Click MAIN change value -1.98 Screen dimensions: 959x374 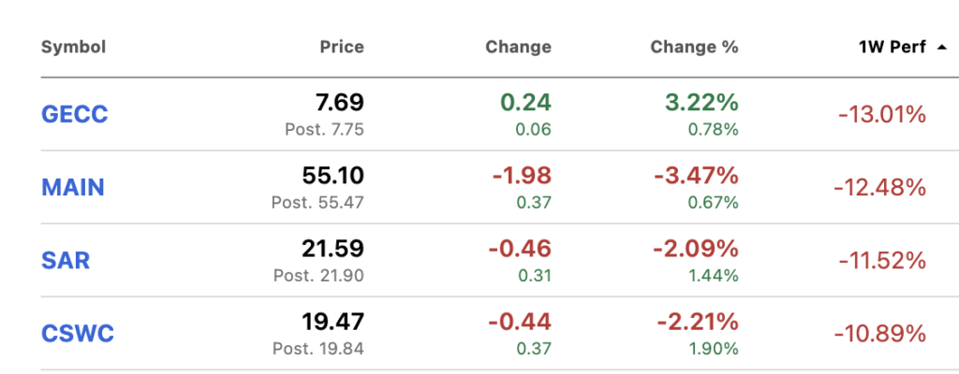[519, 176]
